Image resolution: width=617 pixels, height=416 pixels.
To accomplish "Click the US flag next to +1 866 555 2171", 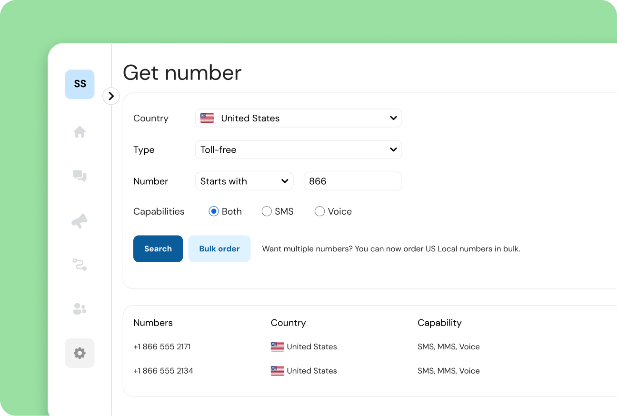I will click(x=277, y=347).
